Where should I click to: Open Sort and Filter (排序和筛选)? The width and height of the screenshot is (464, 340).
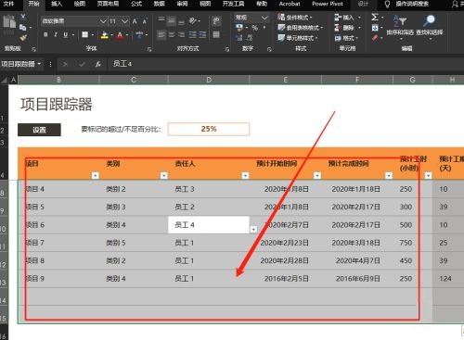click(x=400, y=27)
